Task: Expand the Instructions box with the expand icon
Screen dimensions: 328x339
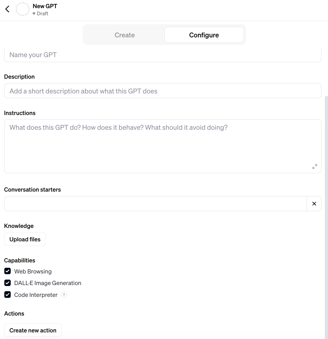Action: [x=315, y=167]
